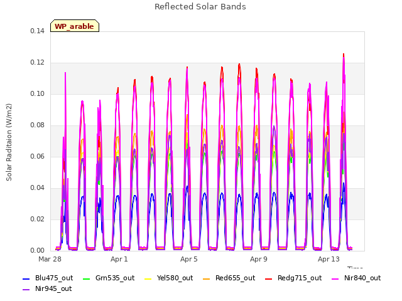
Task: Click the 0.04 y-axis tick label
Action: 38,188
